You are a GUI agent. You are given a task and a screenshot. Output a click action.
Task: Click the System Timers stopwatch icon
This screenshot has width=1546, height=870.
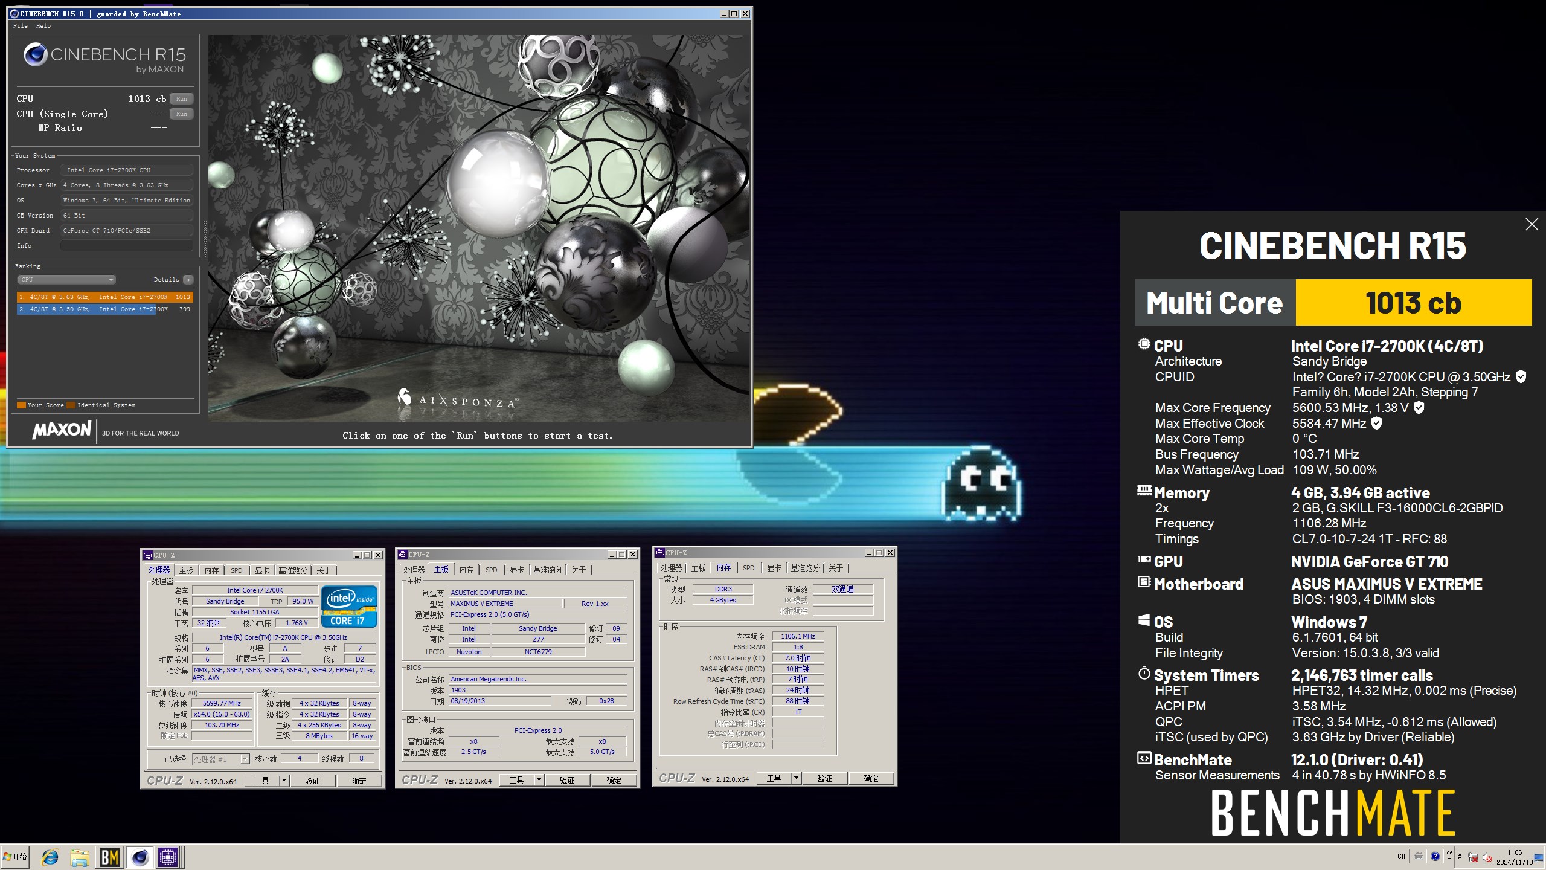tap(1144, 673)
